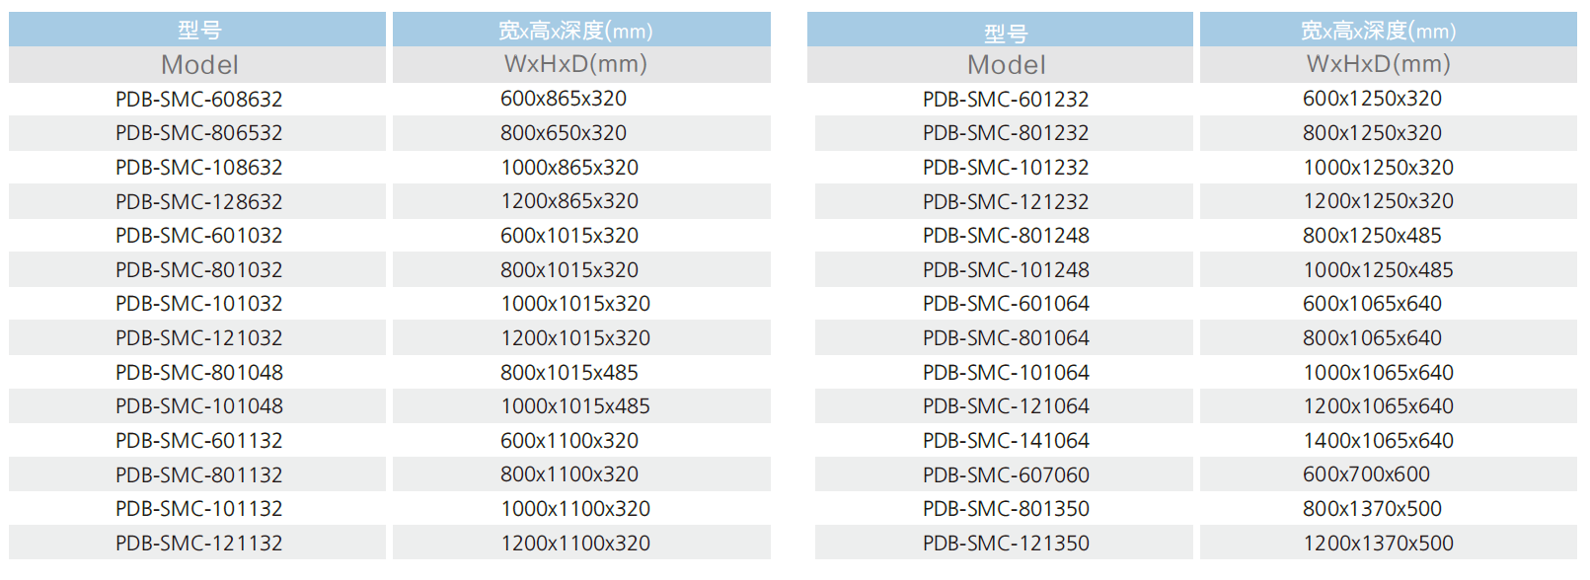
Task: Select model cell PDB-SMC-608632
Action: point(197,99)
